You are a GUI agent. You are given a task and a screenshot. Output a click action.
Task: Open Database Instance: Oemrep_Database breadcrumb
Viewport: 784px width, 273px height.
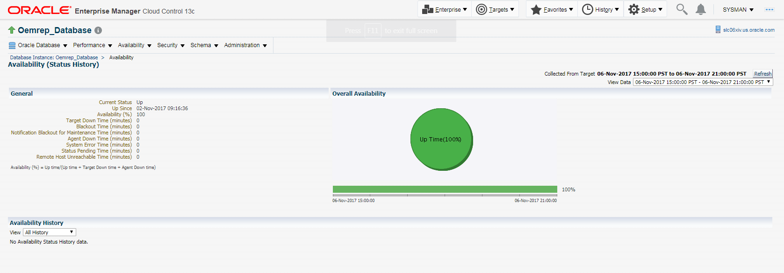pos(54,57)
